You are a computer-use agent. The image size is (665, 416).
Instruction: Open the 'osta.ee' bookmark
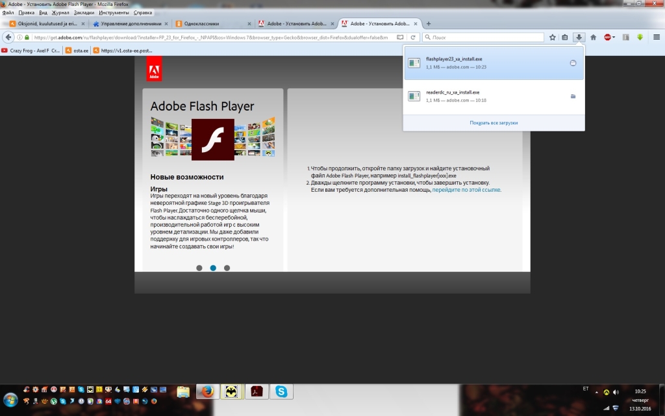coord(77,51)
